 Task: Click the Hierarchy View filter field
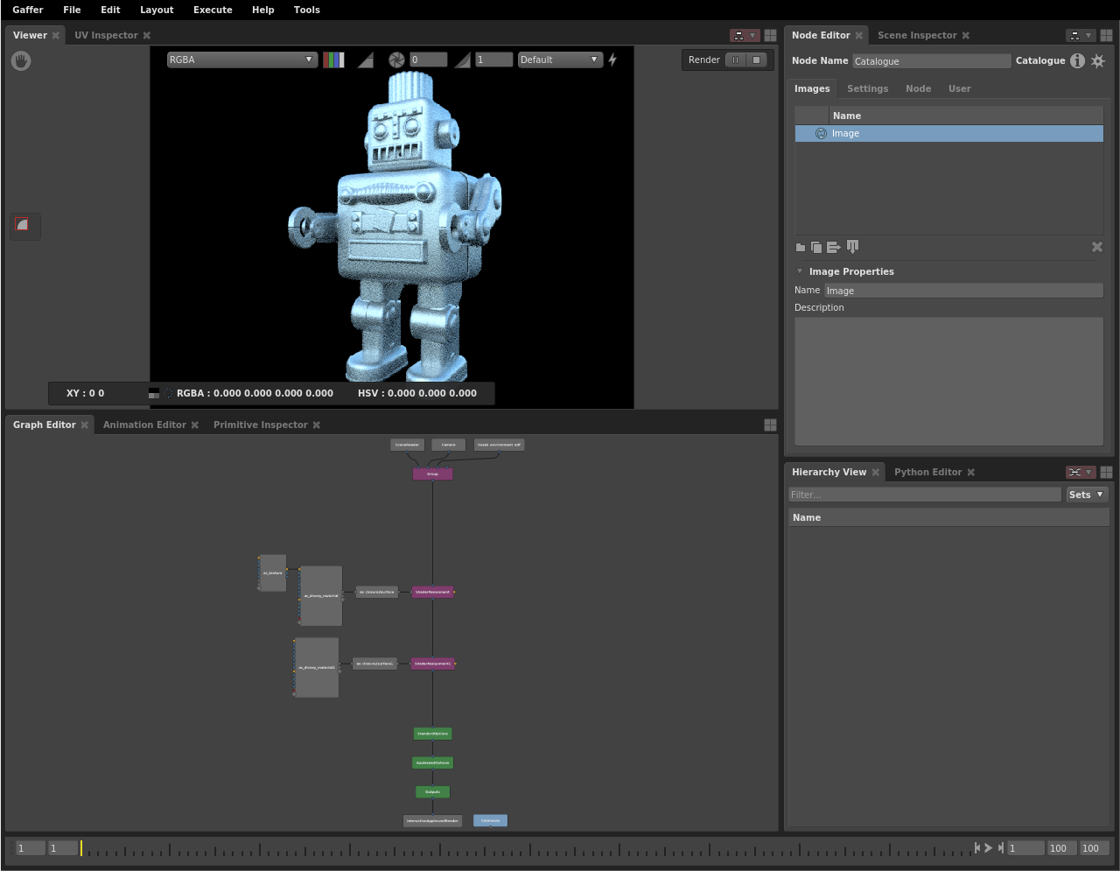point(925,495)
